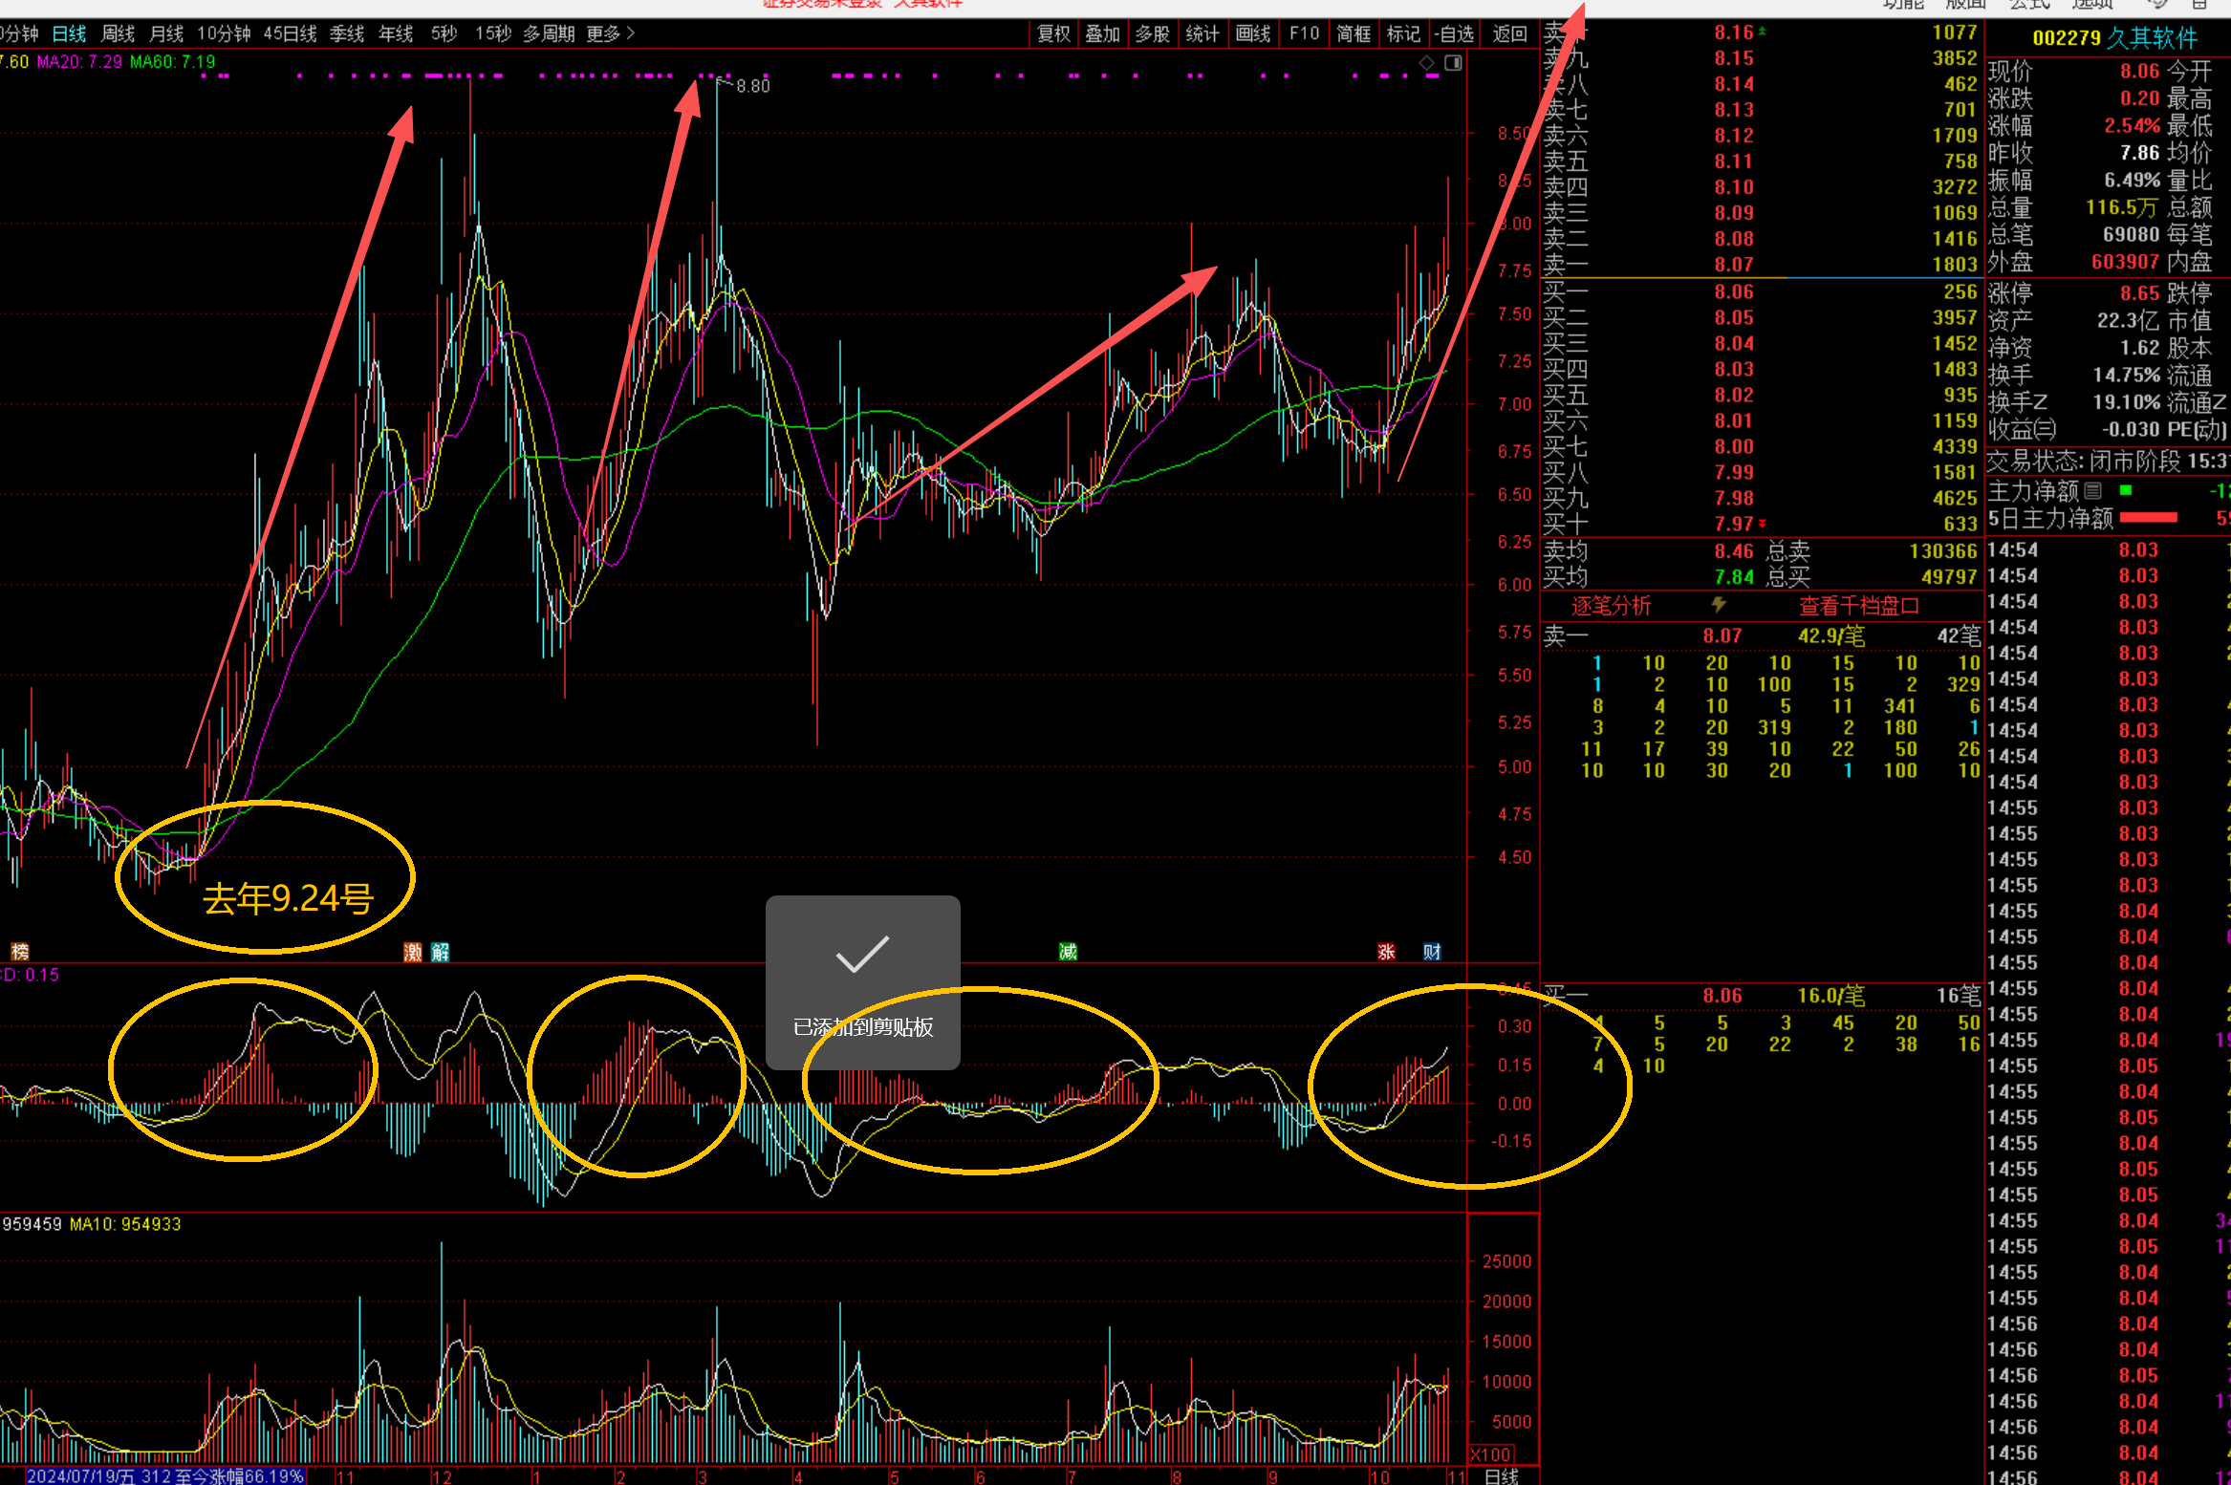2231x1485 pixels.
Task: Open the 多周期 multi-period view
Action: pyautogui.click(x=549, y=34)
